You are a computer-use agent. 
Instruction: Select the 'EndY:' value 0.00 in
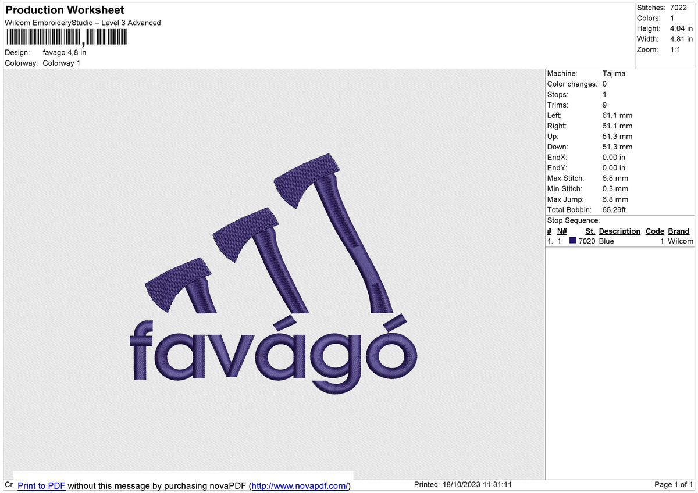[x=614, y=167]
